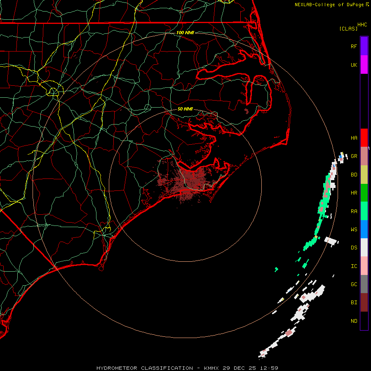Click the DS white legend swatch
Screen dimensions: 371x371
pos(364,247)
